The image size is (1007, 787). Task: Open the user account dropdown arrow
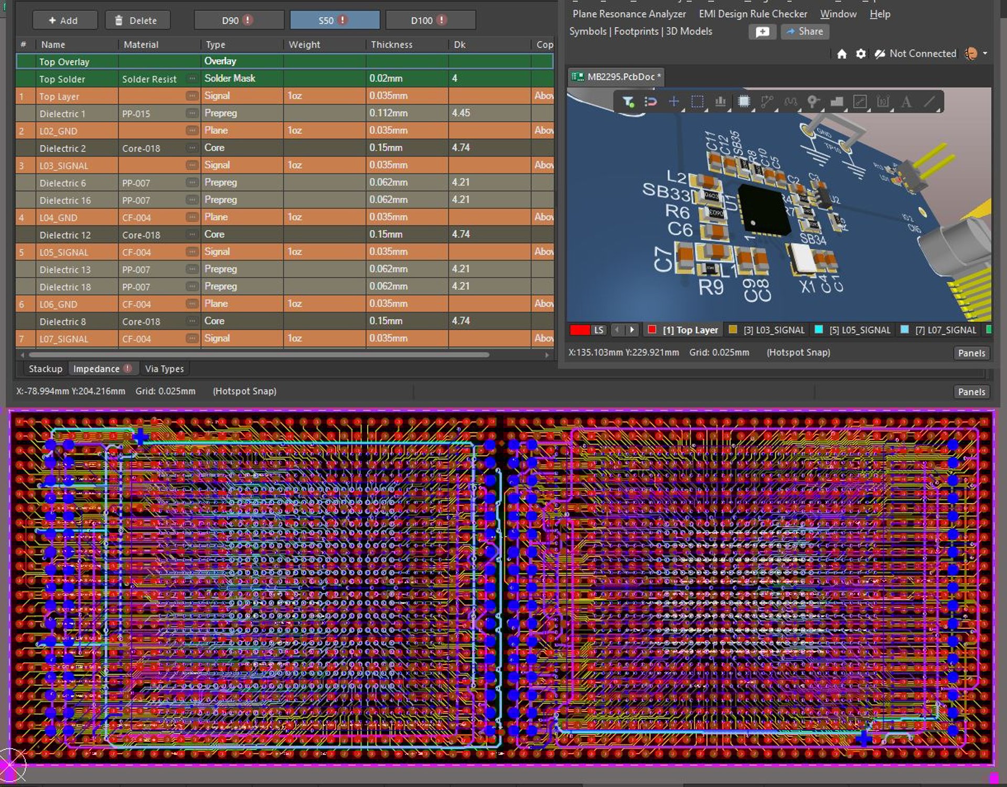coord(985,53)
